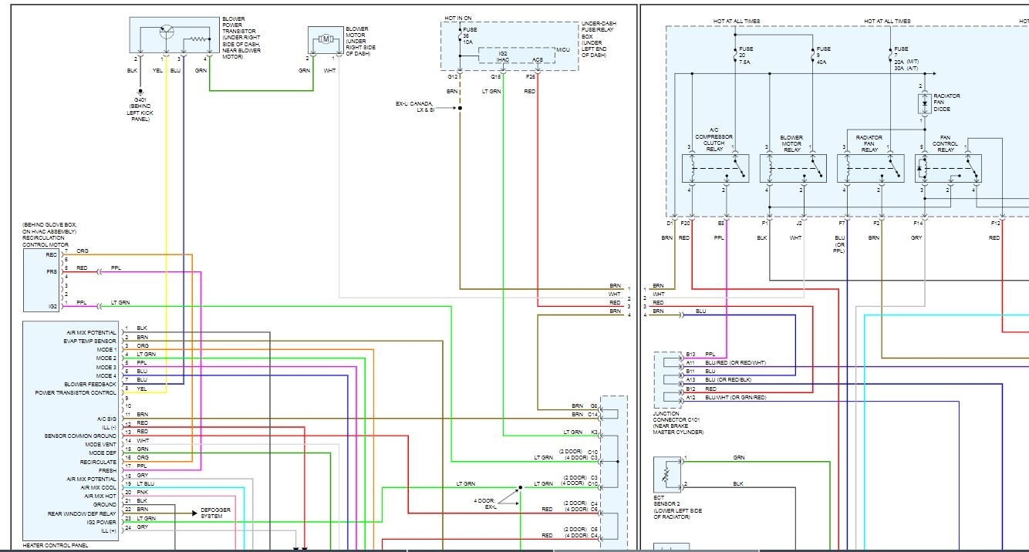Click the MICU box in fuse/relay box
The width and height of the screenshot is (1029, 552).
[518, 54]
